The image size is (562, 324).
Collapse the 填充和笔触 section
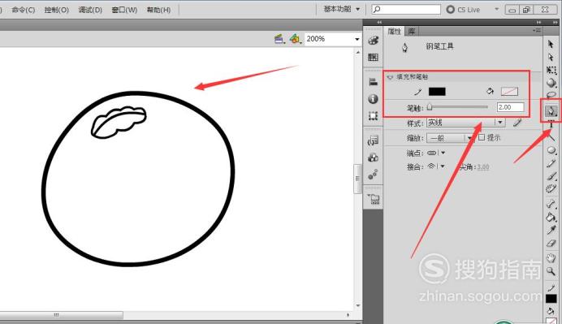390,76
